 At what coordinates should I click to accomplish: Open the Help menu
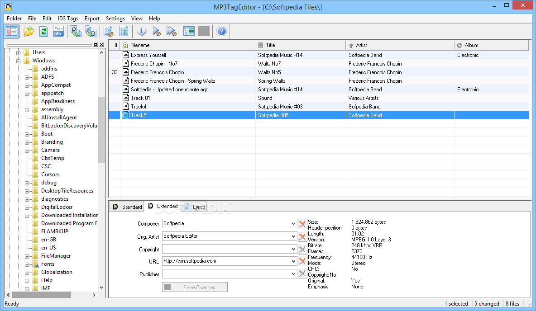[154, 19]
